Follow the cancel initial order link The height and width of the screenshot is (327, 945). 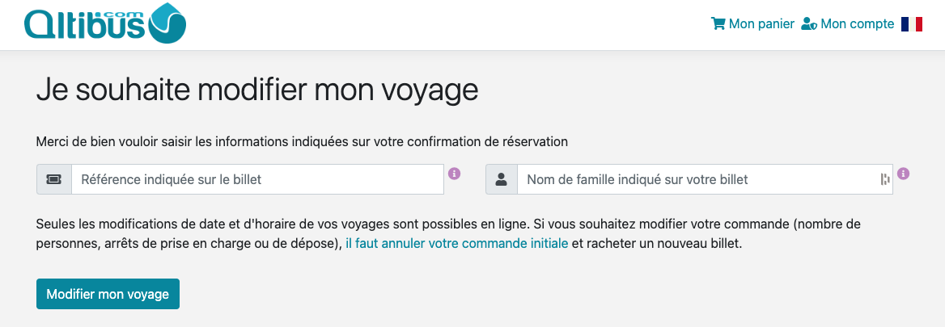(x=456, y=243)
